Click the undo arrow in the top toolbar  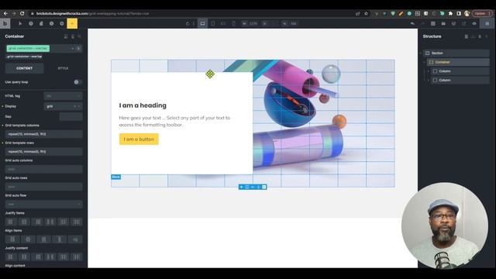[412, 23]
